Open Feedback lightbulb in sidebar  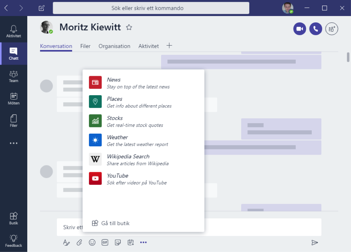tap(13, 241)
